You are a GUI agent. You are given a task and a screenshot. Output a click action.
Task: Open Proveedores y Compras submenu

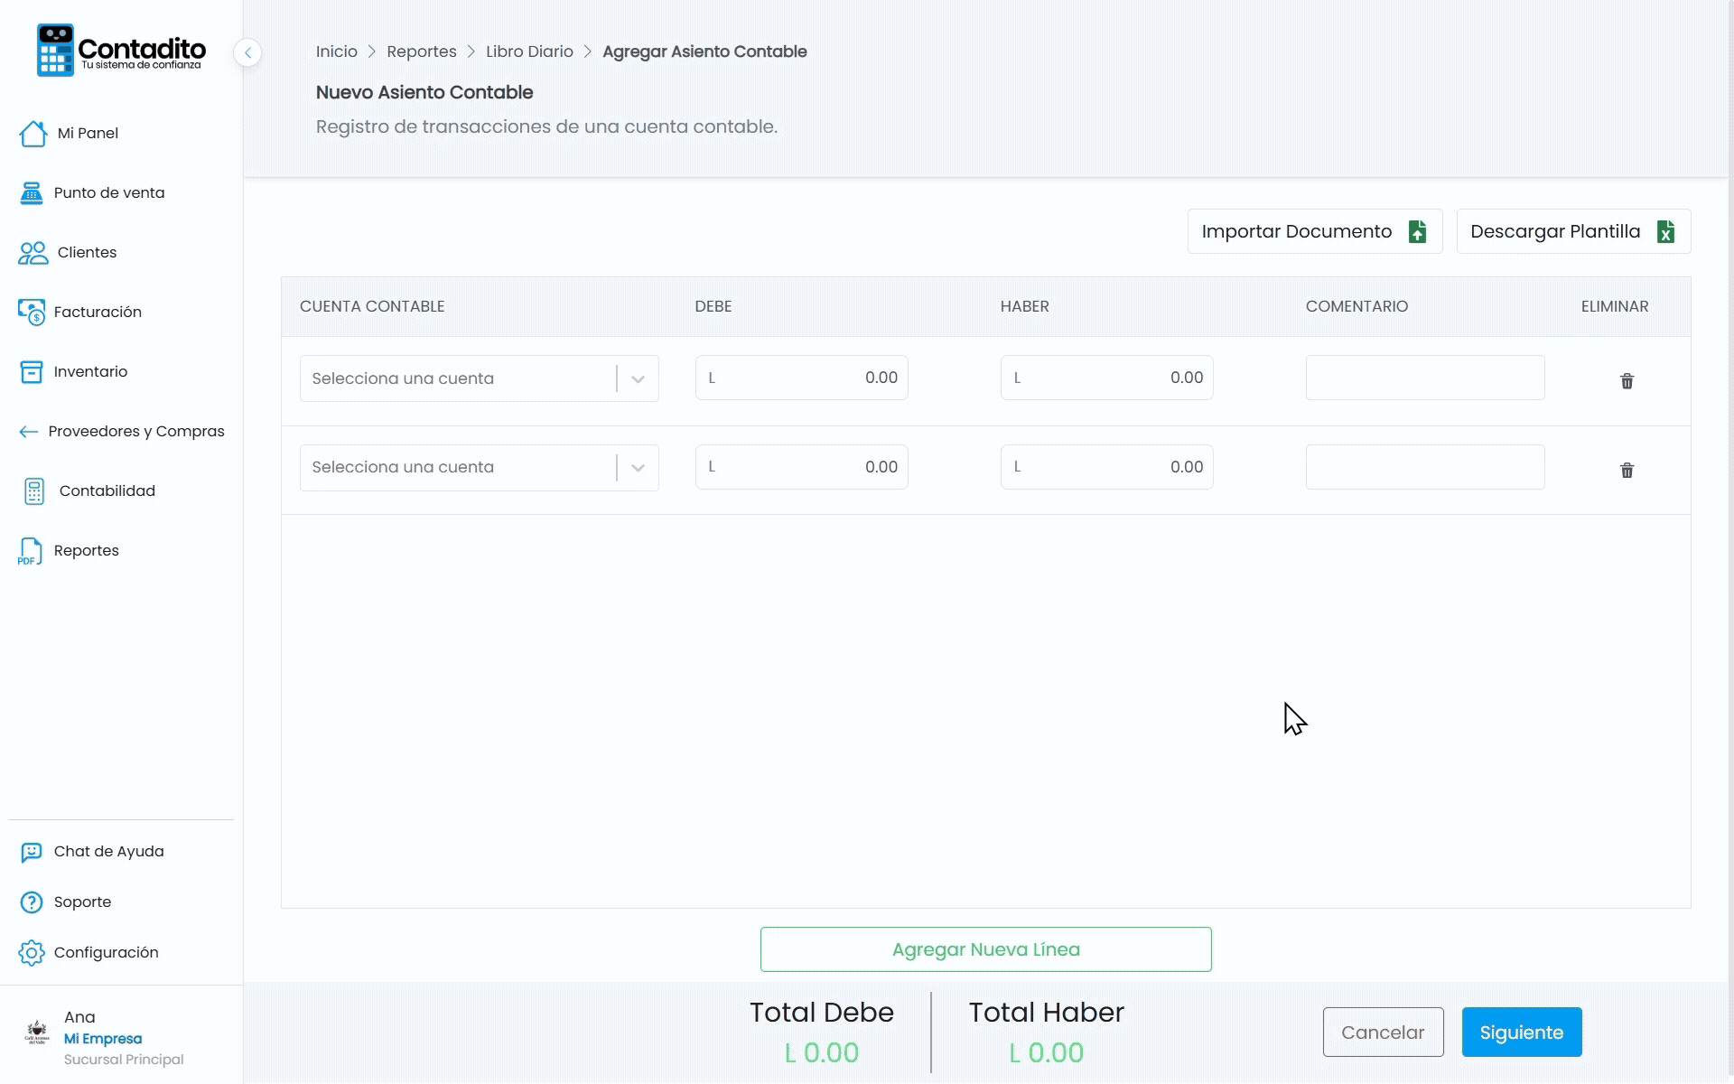(122, 432)
